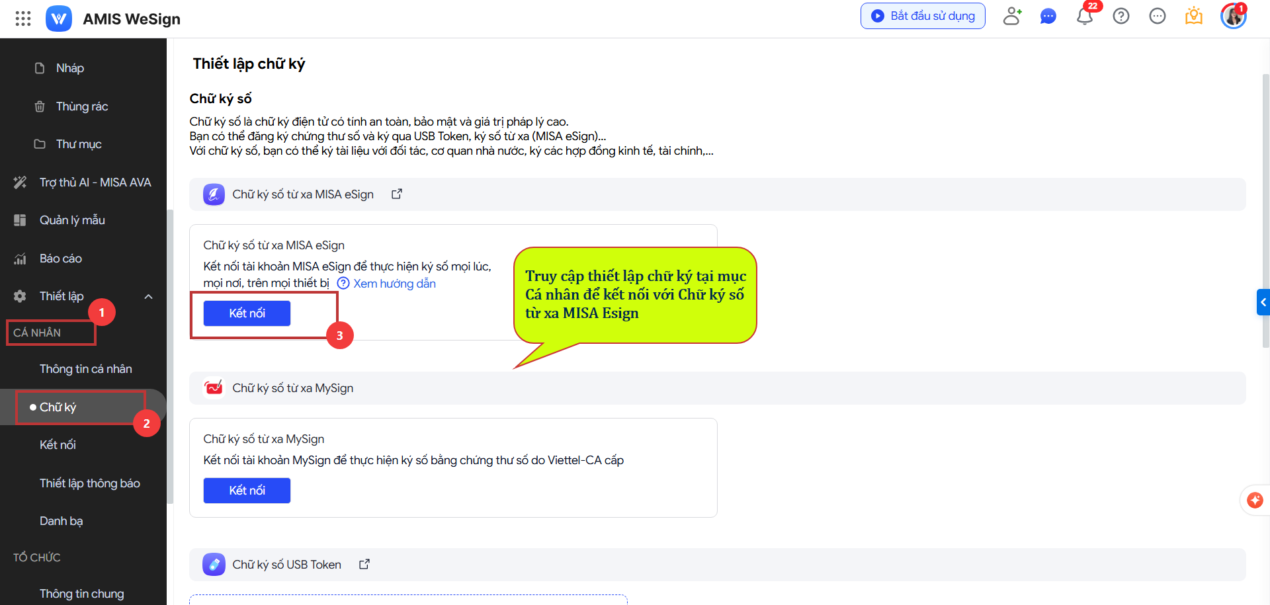This screenshot has height=605, width=1270.
Task: Click the TỔ CHỨC section label
Action: (37, 557)
